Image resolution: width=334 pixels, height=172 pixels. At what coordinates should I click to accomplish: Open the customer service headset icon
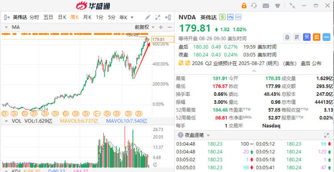[254, 5]
